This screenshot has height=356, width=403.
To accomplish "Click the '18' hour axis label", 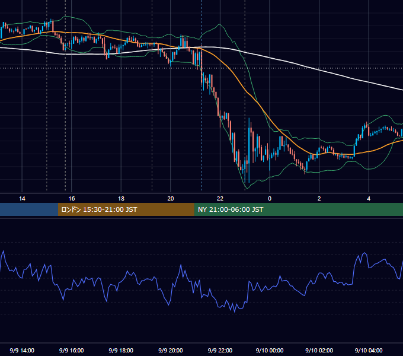I will coord(121,199).
